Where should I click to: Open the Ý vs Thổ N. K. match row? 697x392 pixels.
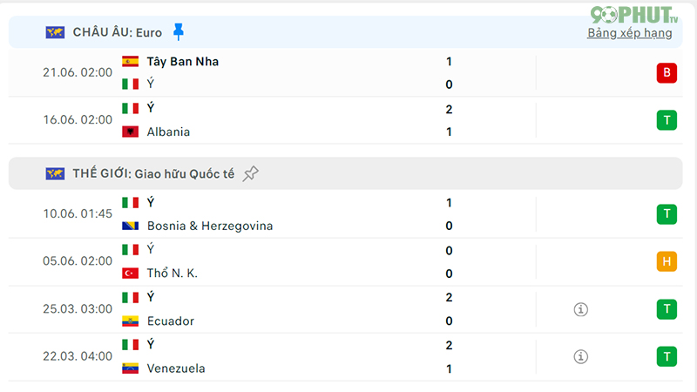(345, 262)
